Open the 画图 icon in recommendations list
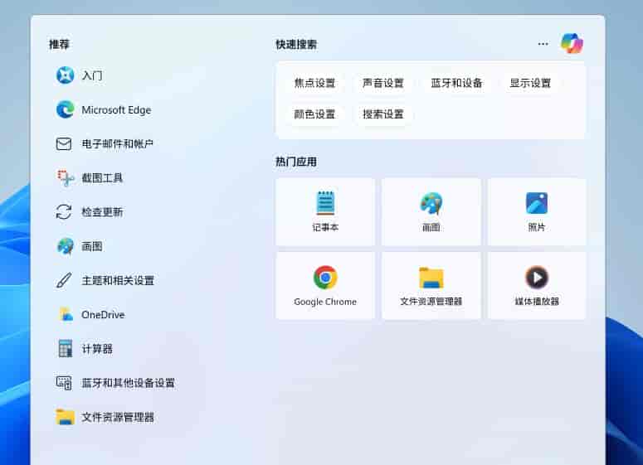This screenshot has width=643, height=465. point(65,246)
